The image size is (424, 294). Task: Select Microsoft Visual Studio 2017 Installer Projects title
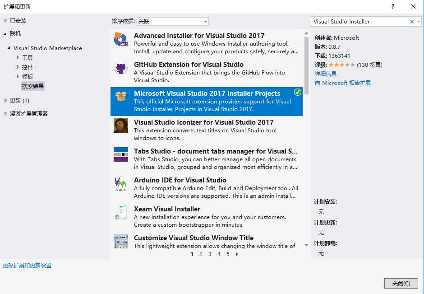[207, 93]
